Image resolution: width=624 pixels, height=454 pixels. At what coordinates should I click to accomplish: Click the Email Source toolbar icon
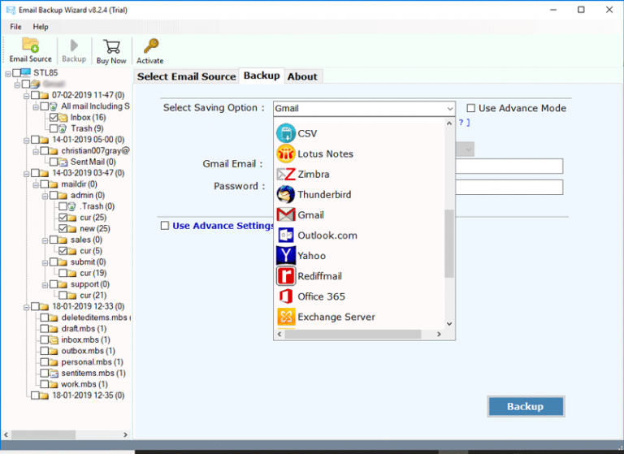[30, 49]
